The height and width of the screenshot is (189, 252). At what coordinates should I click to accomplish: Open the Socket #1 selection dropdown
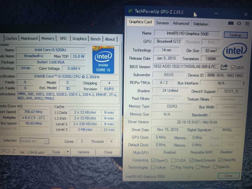tap(34, 141)
